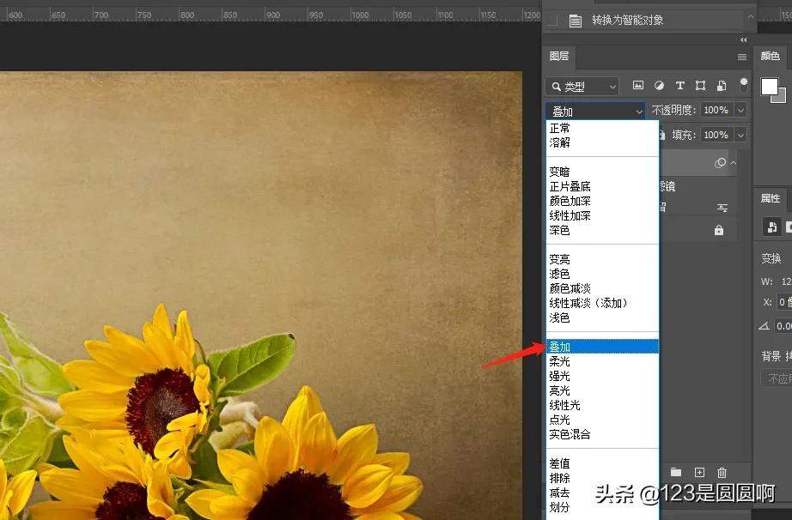Open the fill percentage dropdown
Viewport: 792px width, 520px height.
[x=741, y=134]
